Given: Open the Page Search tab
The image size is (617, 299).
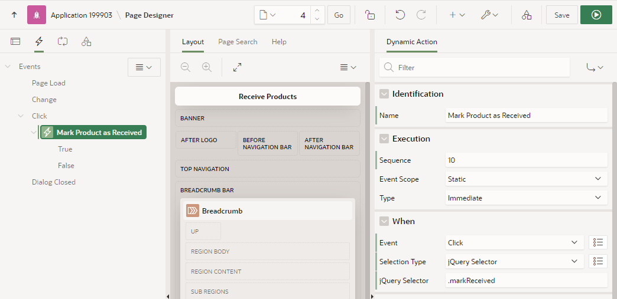Looking at the screenshot, I should [x=238, y=42].
